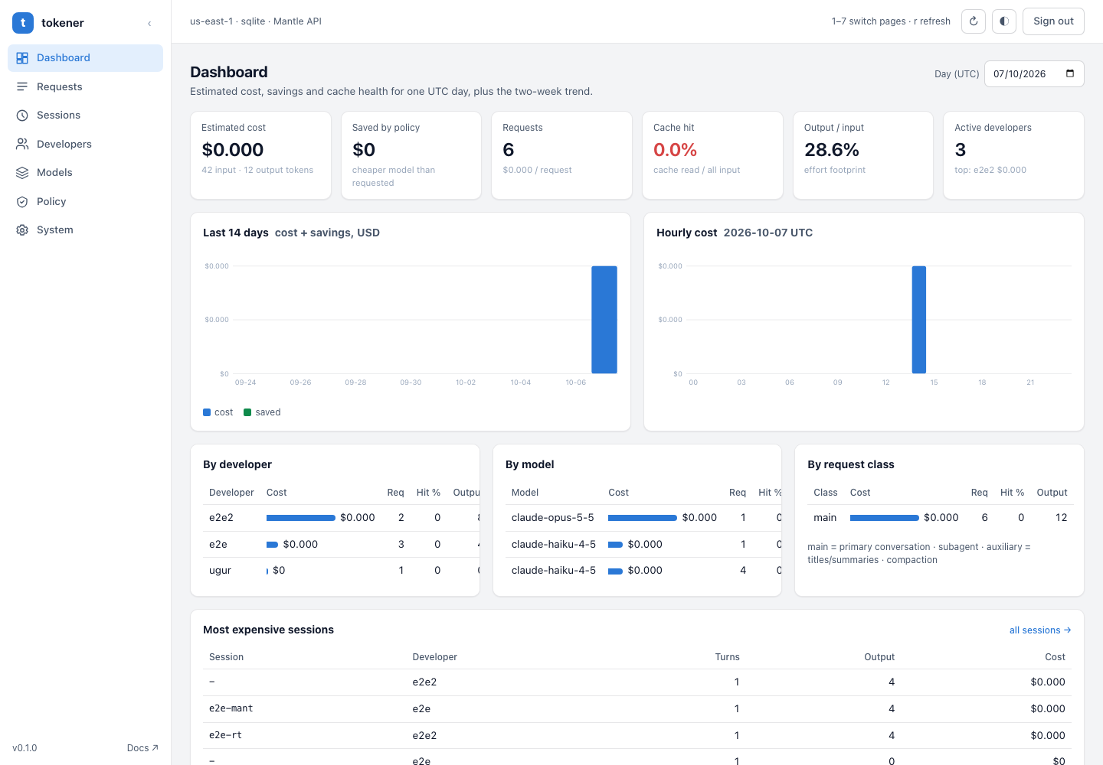Navigate to the Models page
The height and width of the screenshot is (765, 1103).
[85, 173]
